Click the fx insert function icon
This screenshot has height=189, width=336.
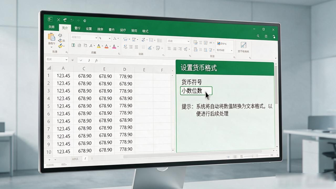(96, 60)
